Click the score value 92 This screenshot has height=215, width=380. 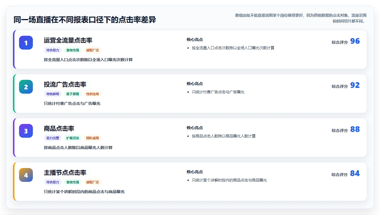coord(355,85)
